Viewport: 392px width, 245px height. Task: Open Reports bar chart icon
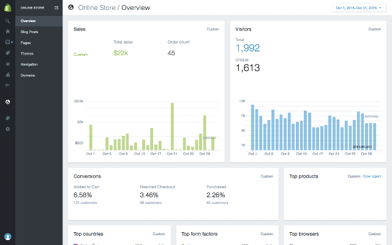tap(8, 75)
